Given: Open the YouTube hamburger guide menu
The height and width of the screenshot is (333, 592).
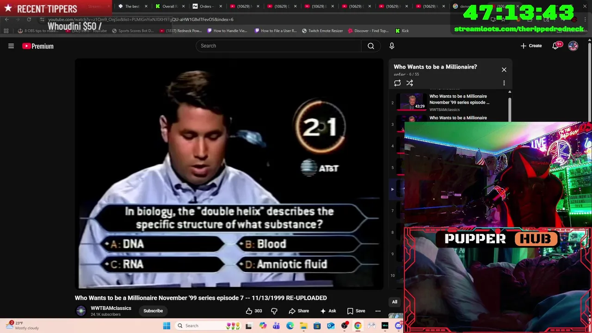Looking at the screenshot, I should click(x=11, y=46).
